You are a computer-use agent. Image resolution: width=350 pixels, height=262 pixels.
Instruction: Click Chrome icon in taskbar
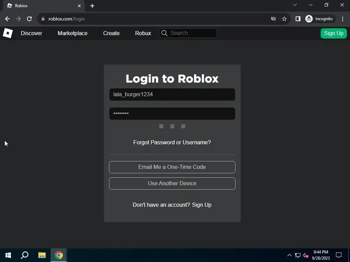point(59,255)
